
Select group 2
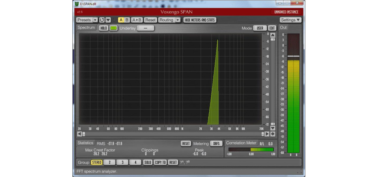110,162
